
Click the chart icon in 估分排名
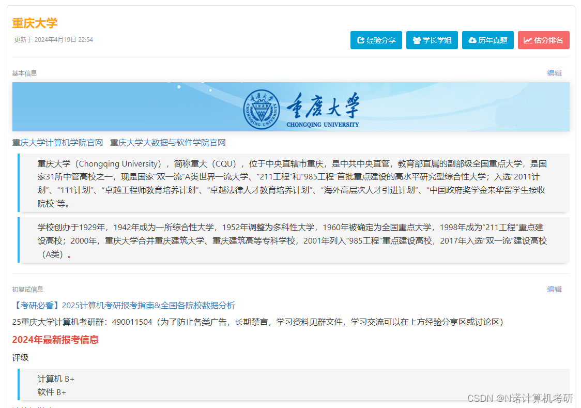pos(528,40)
